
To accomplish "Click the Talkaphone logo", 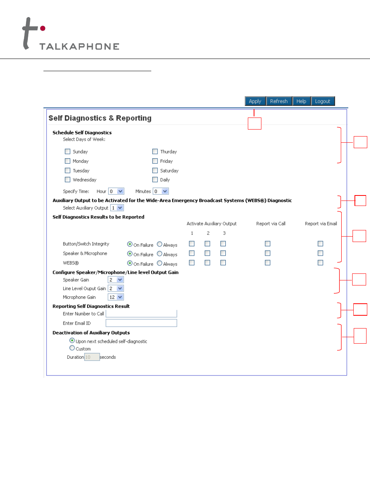I will [71, 34].
